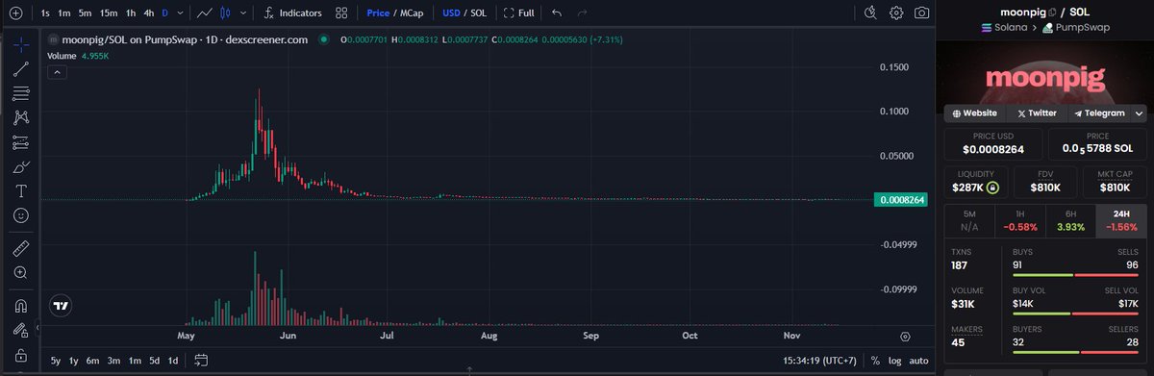Viewport: 1154px width, 376px height.
Task: Switch to candlestick chart style
Action: [x=225, y=13]
